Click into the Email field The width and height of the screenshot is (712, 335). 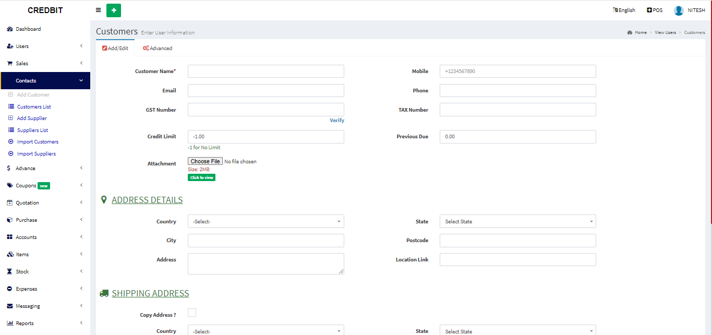(x=266, y=90)
